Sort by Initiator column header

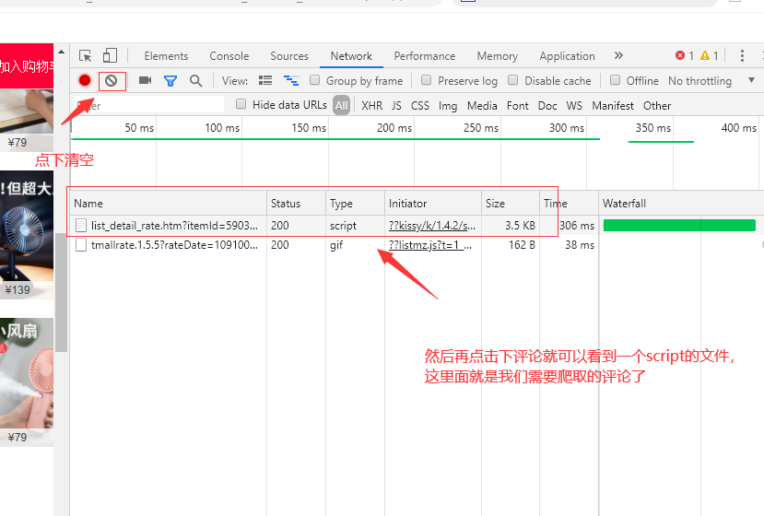pyautogui.click(x=433, y=204)
